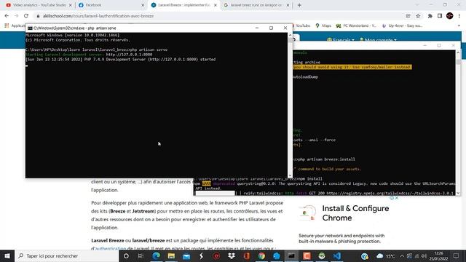Toggle the Chrome side panel icon

coord(440,16)
